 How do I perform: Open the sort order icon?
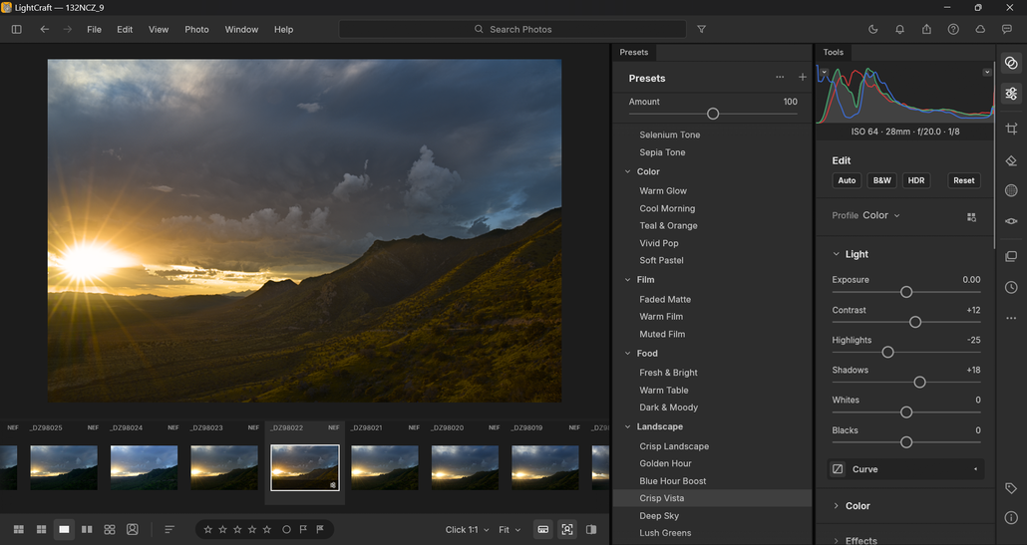[x=170, y=529]
